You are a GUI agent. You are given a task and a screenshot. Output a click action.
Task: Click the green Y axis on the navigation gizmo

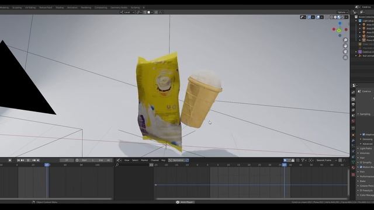(339, 30)
